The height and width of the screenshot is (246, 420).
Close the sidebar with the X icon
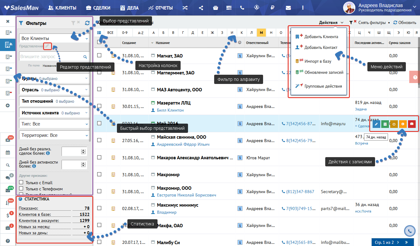tap(8, 22)
